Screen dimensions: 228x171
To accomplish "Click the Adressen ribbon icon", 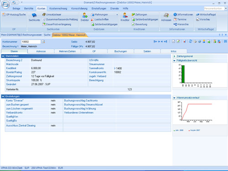I will [166, 17].
